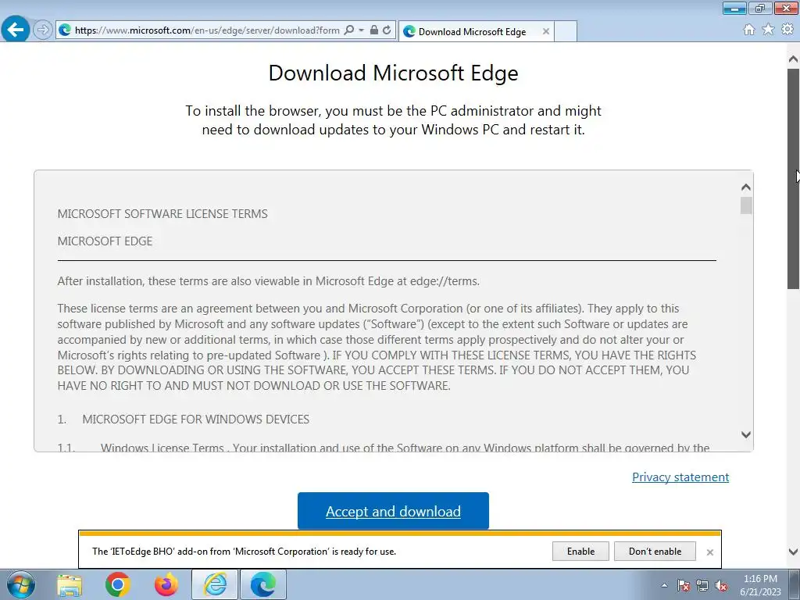Open the Tools gear menu

[787, 30]
